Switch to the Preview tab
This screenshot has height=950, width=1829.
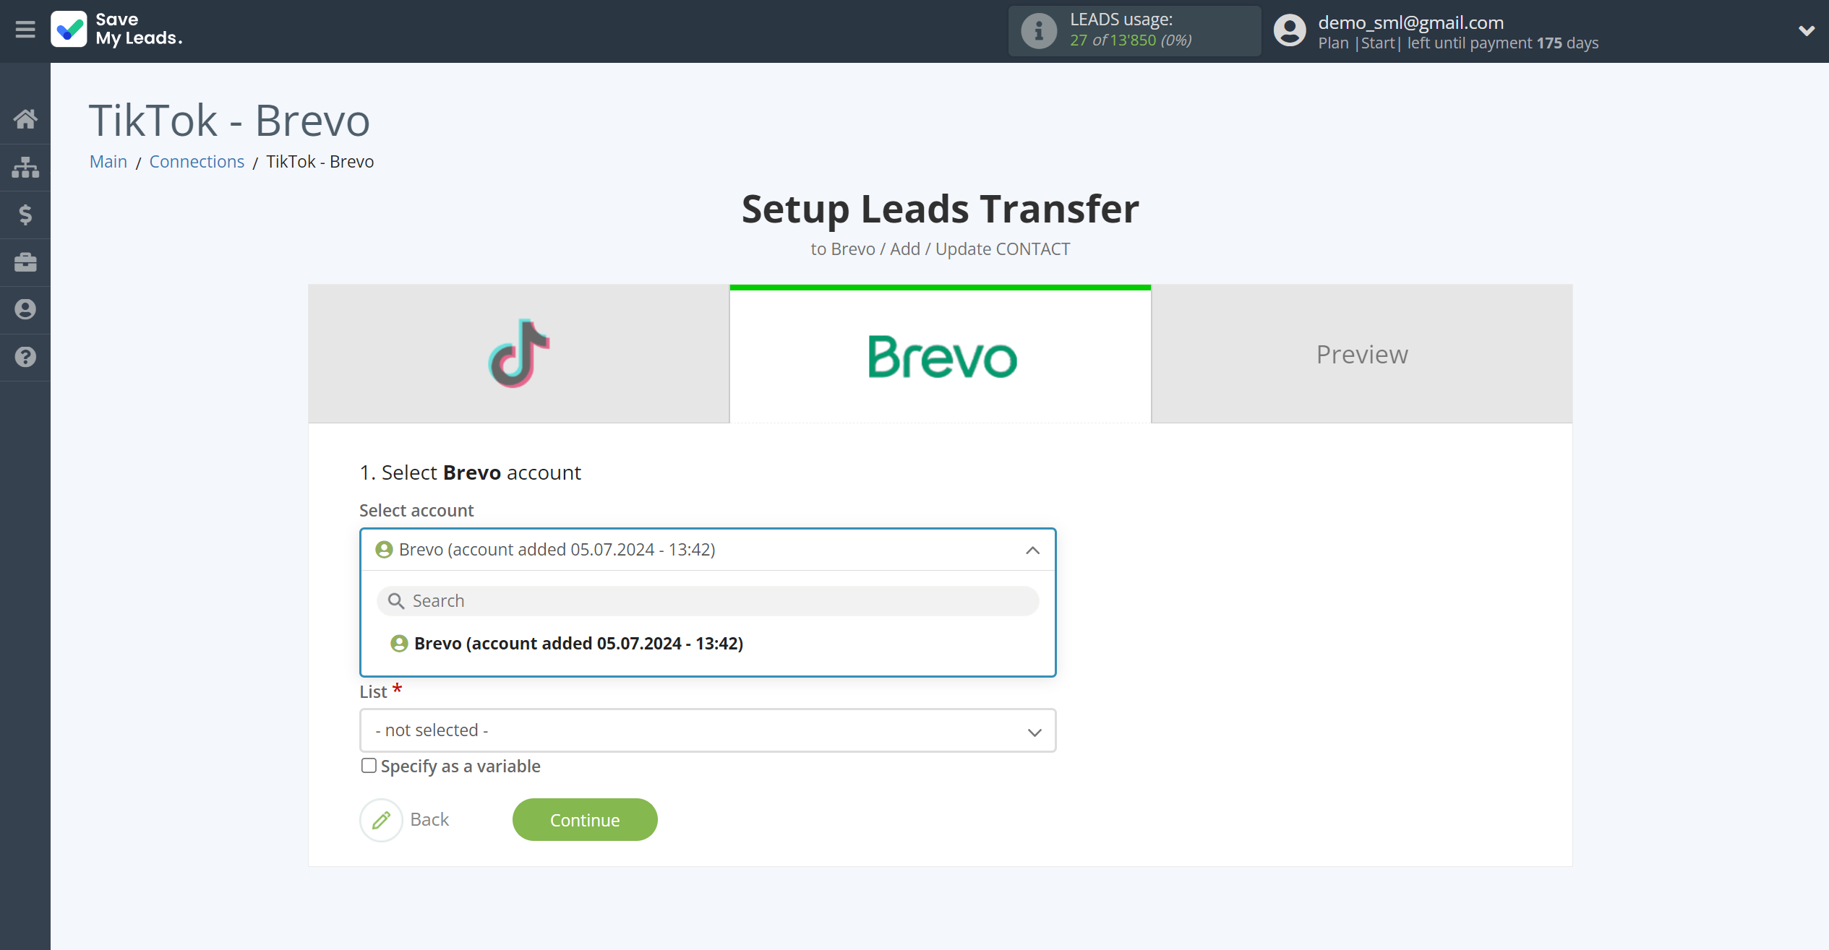point(1362,354)
